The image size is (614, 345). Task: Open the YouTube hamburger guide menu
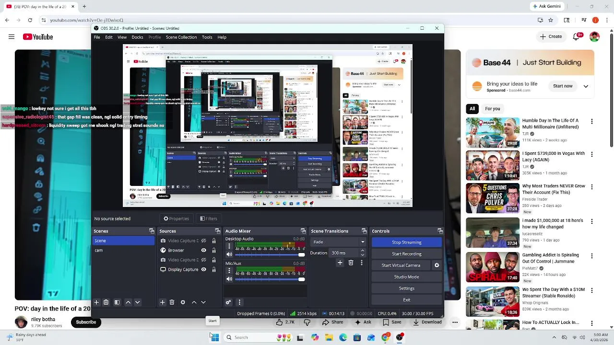point(11,37)
